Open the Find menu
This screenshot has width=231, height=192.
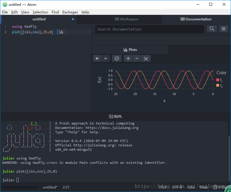point(55,12)
